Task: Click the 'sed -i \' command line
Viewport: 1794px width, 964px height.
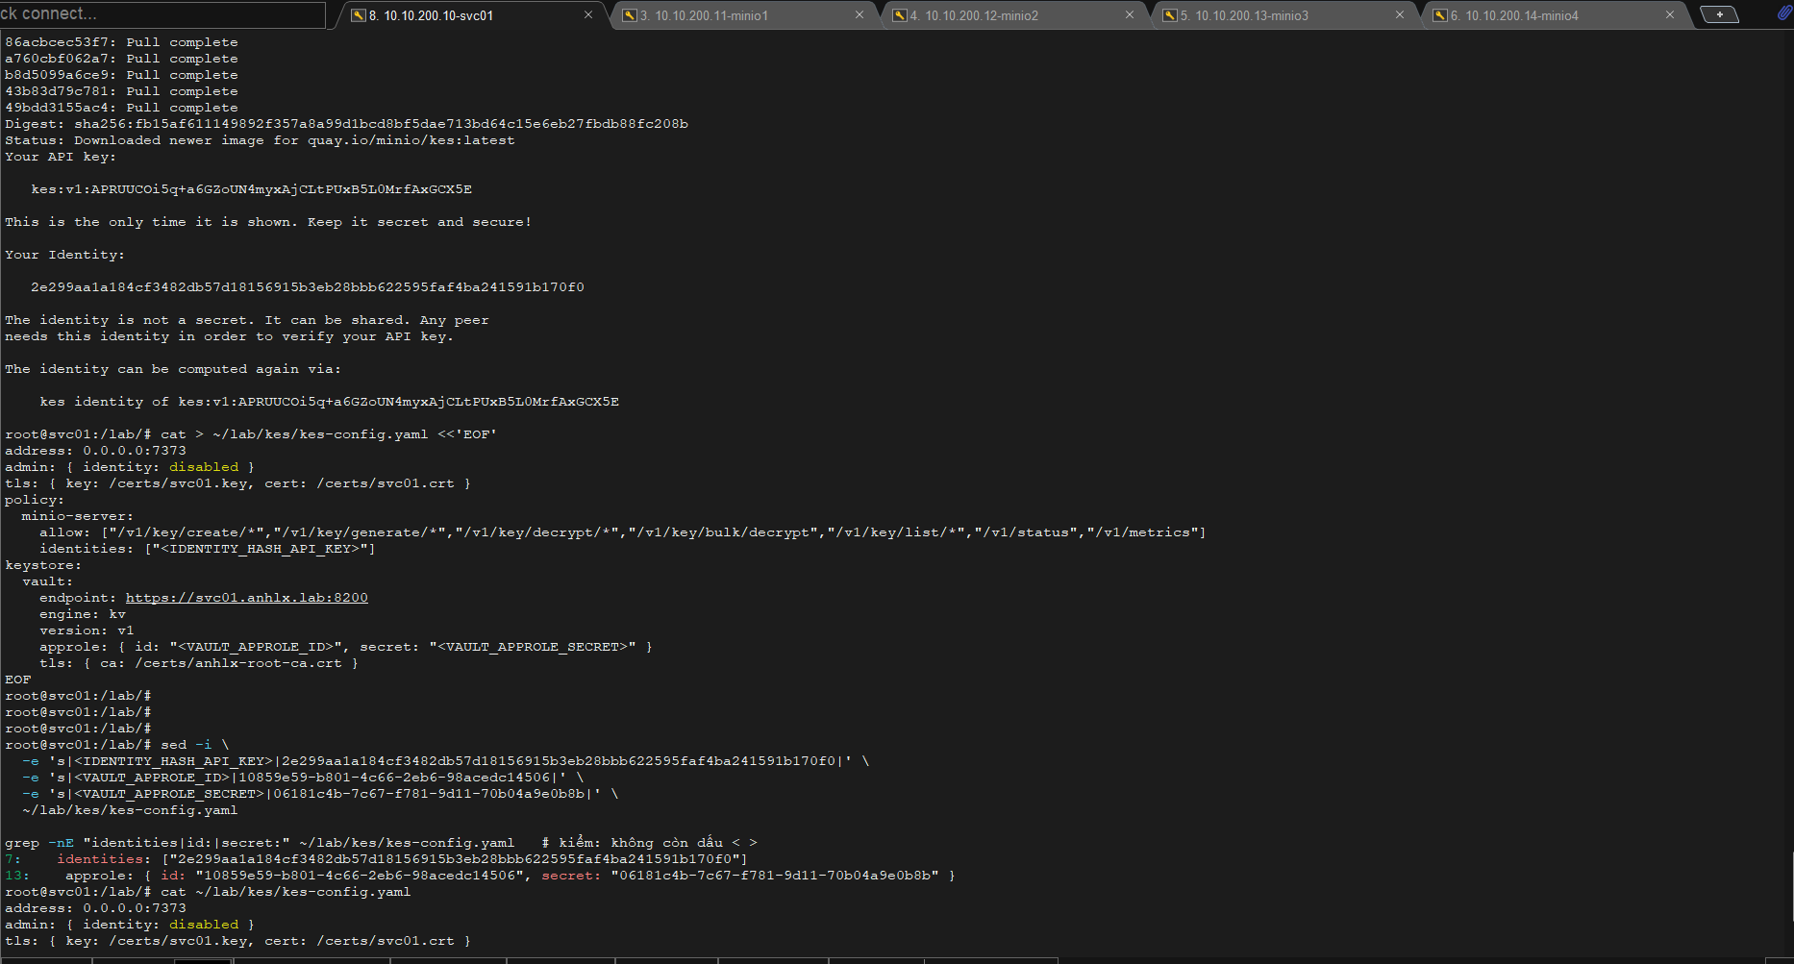Action: coord(117,745)
